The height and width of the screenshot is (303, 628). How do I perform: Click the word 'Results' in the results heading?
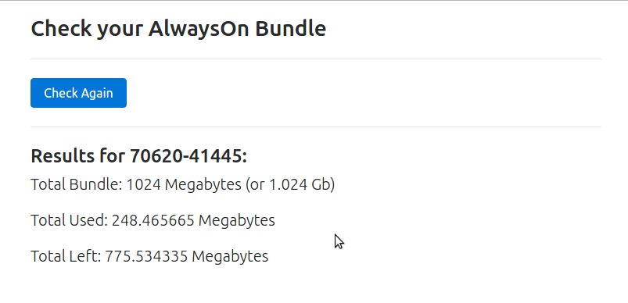(57, 155)
